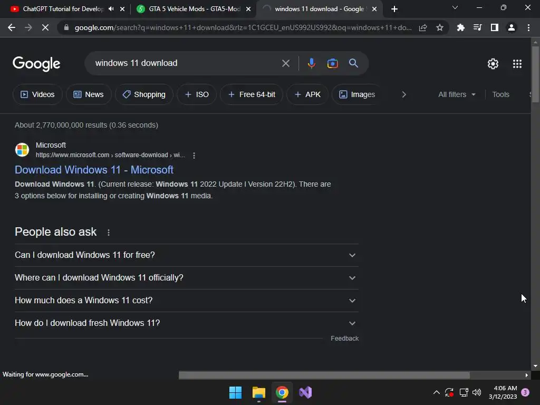Switch to GTA 5 Vehicle Mods tab
Screen dimensions: 540x405
pyautogui.click(x=194, y=9)
